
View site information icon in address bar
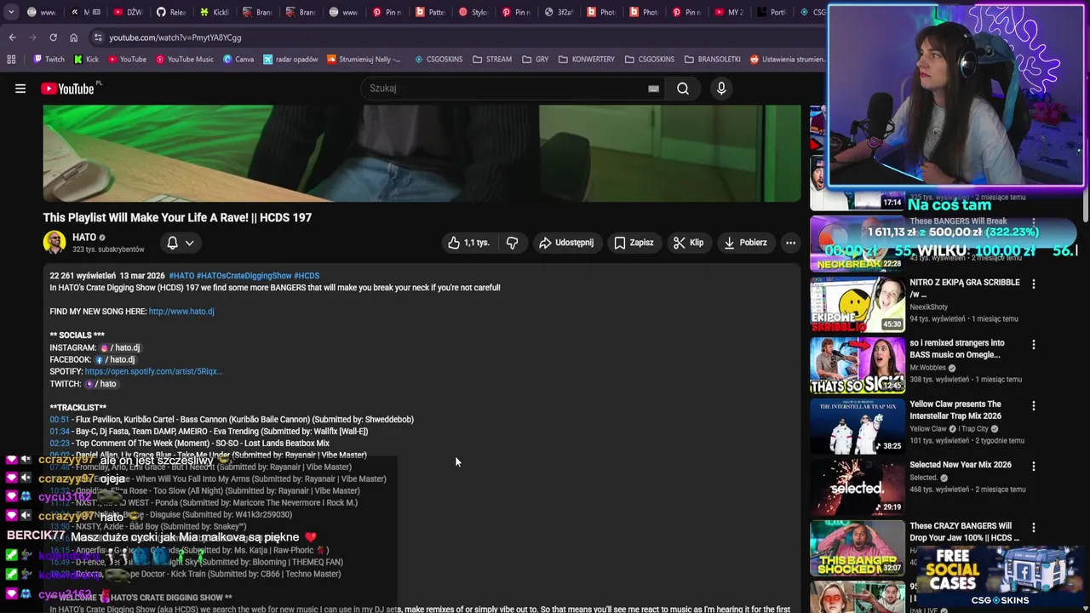pos(98,37)
